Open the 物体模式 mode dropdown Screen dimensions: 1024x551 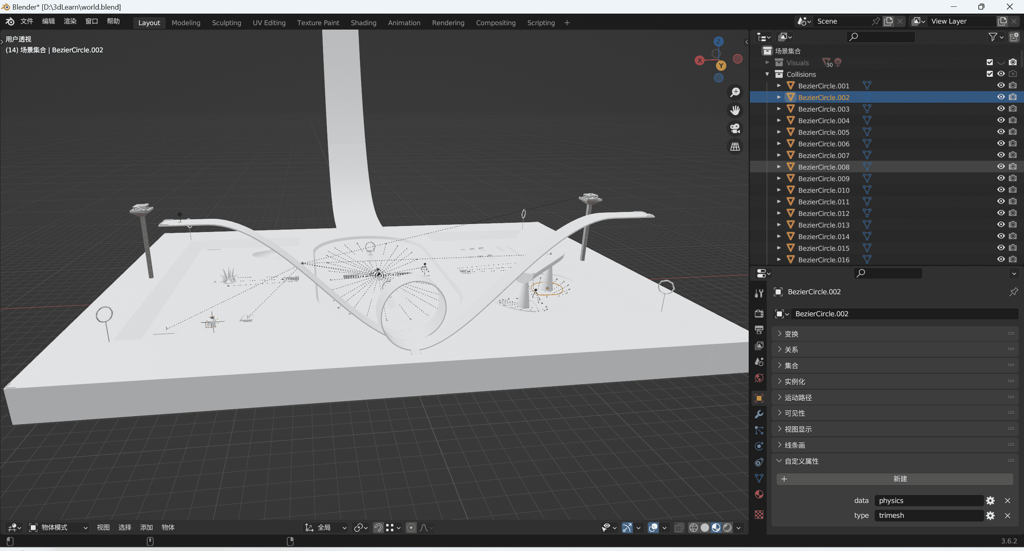point(58,528)
